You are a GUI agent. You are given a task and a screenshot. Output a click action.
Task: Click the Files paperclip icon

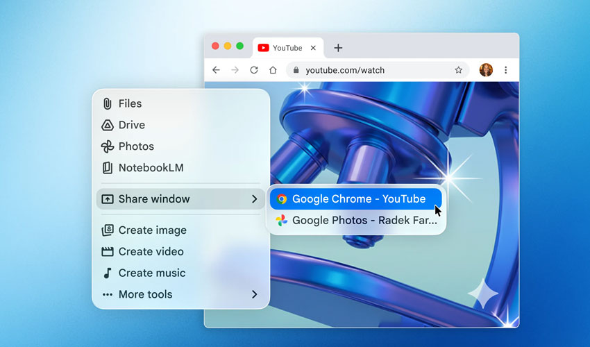(x=107, y=103)
